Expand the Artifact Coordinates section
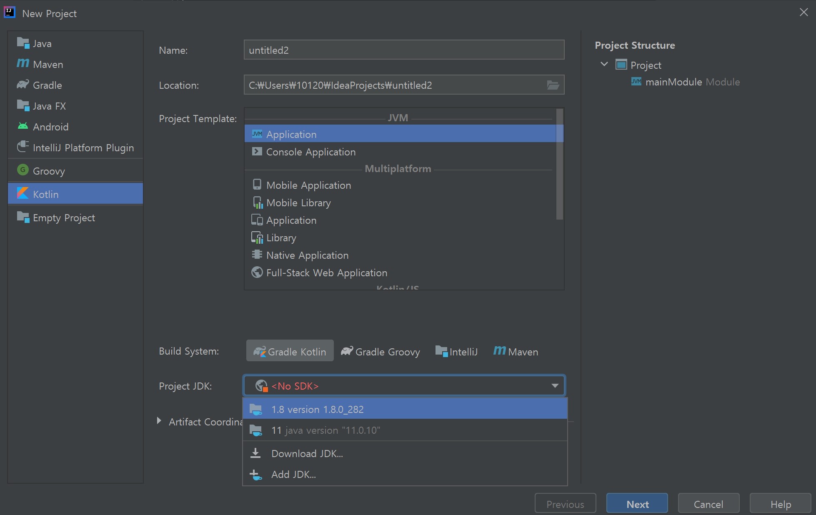This screenshot has height=515, width=816. pyautogui.click(x=159, y=421)
